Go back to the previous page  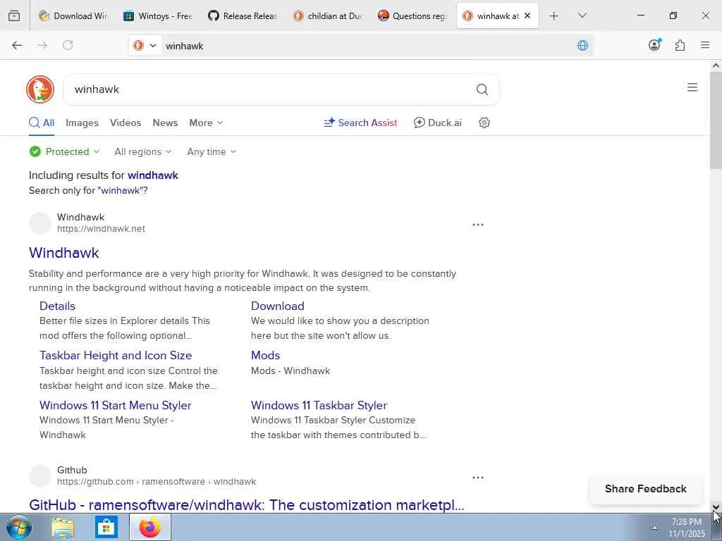[17, 45]
